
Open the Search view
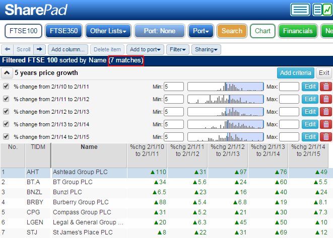click(232, 31)
